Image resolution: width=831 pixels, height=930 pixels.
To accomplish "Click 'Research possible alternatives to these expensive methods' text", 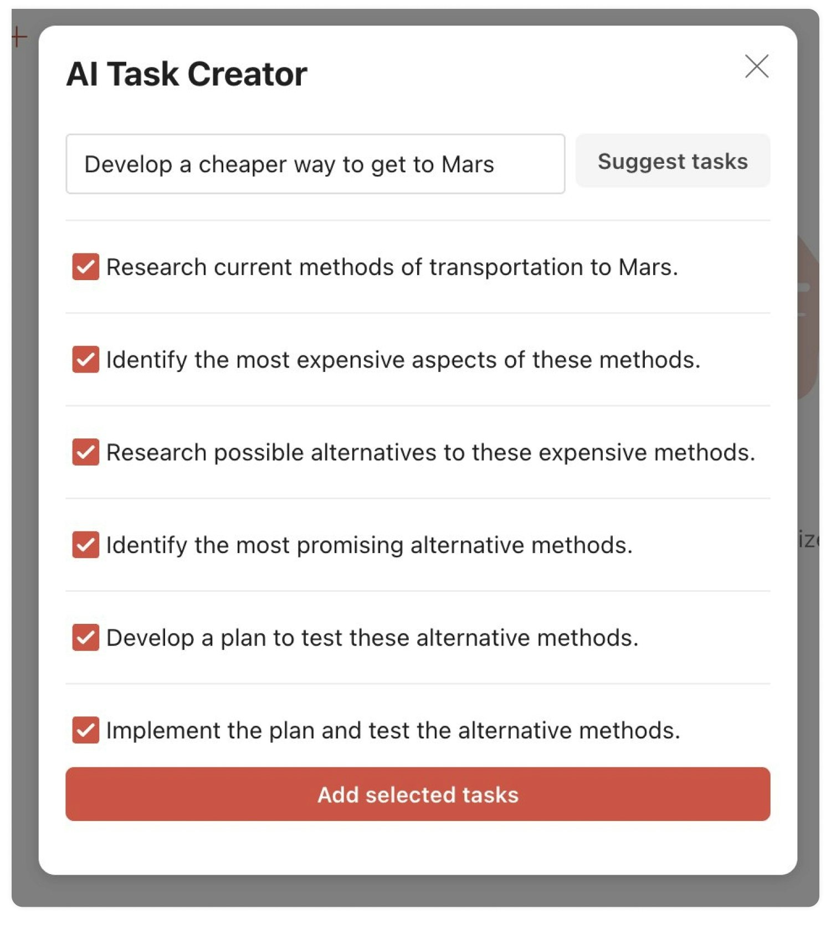I will (x=430, y=453).
